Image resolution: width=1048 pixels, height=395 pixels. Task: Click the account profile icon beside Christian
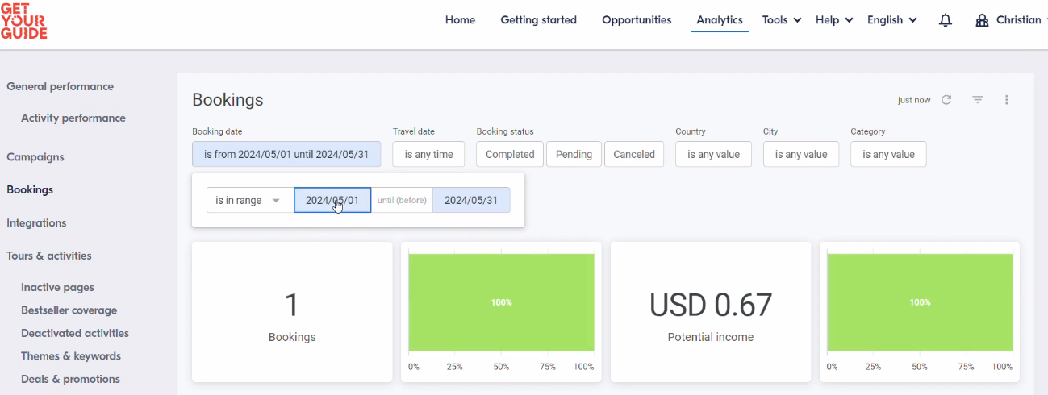(982, 20)
